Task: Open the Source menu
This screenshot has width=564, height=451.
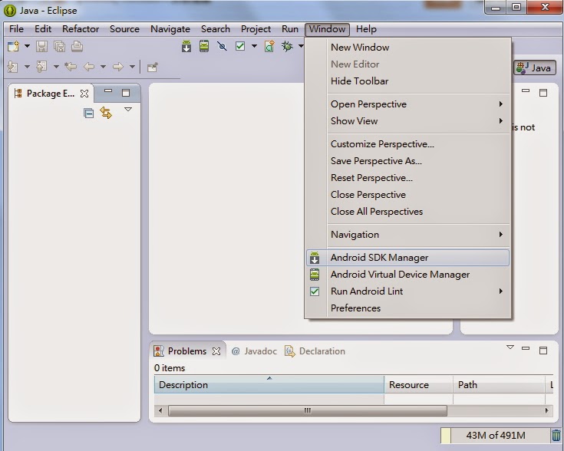Action: [124, 29]
